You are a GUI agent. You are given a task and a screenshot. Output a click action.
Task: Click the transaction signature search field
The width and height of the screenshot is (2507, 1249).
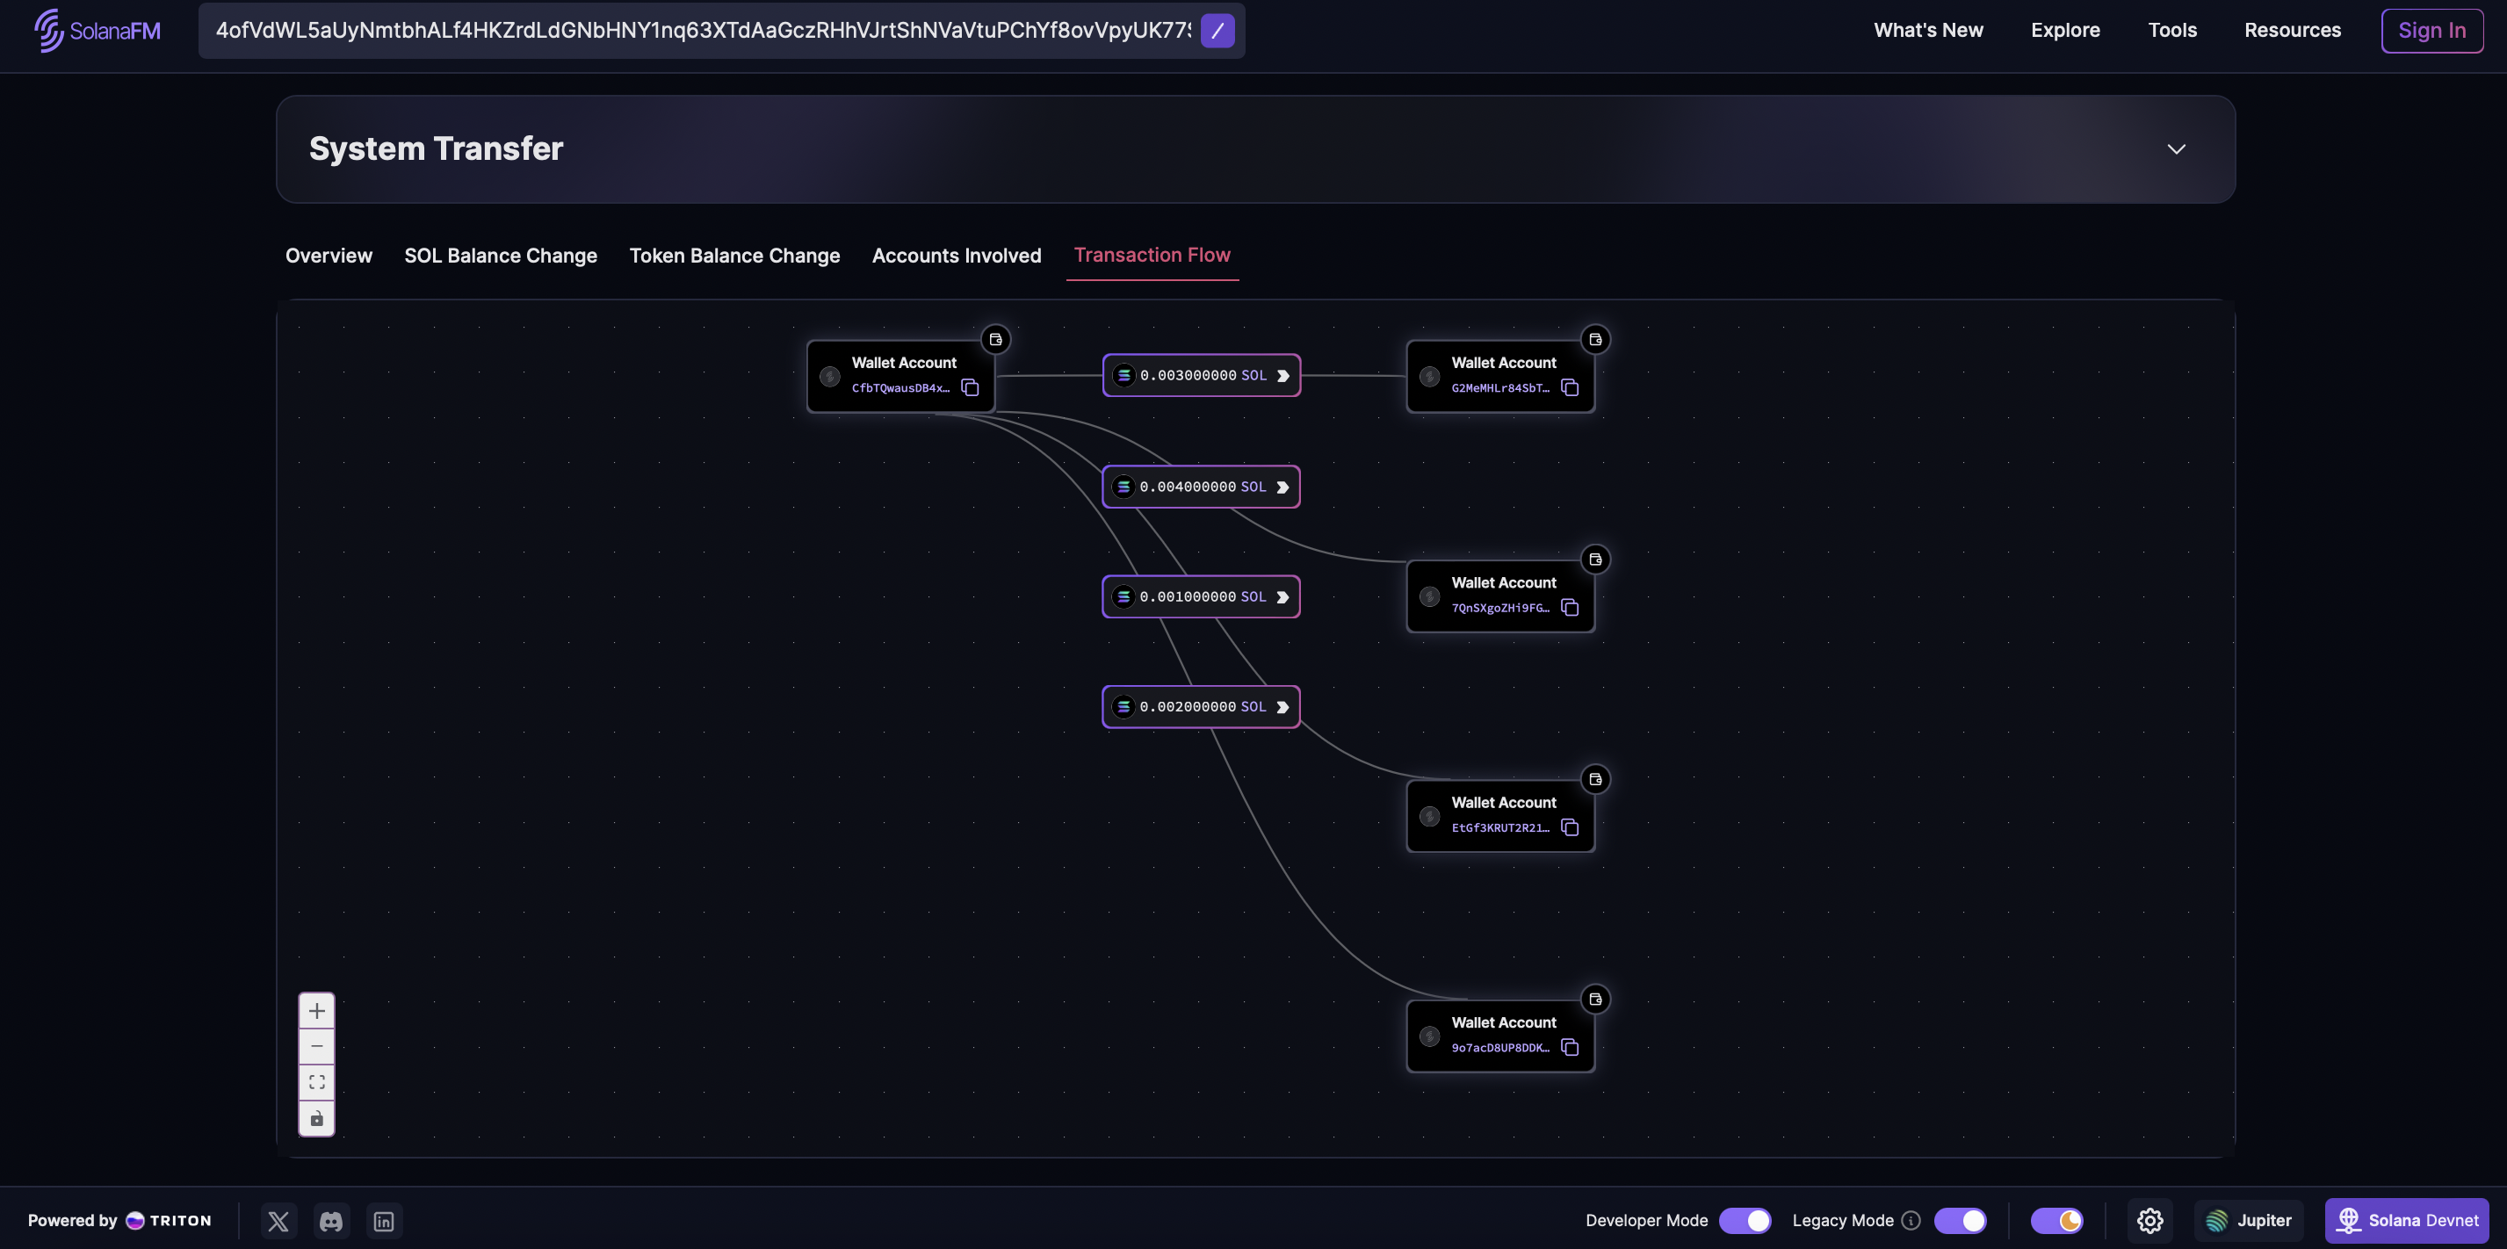(701, 30)
